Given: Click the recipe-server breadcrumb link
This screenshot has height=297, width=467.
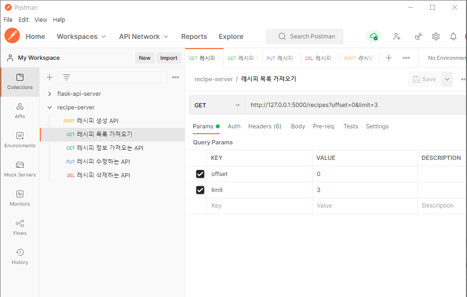Looking at the screenshot, I should coord(213,79).
